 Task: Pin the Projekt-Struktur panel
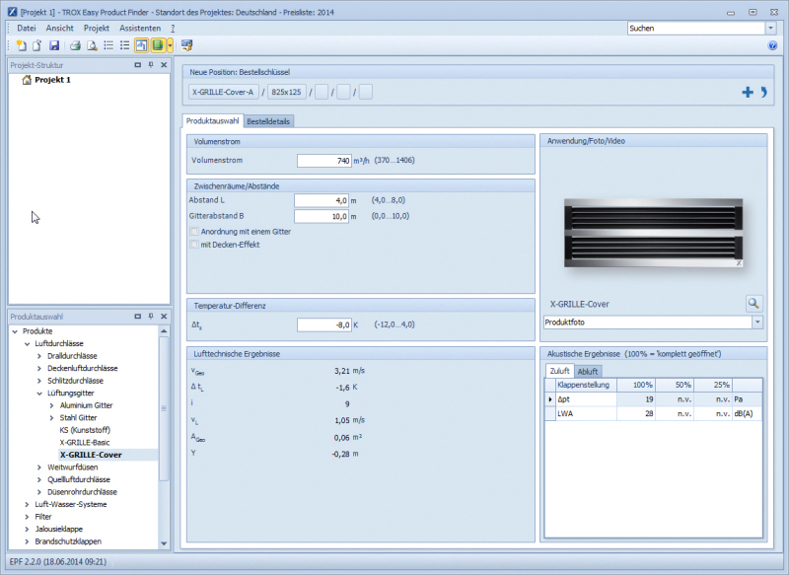point(151,65)
